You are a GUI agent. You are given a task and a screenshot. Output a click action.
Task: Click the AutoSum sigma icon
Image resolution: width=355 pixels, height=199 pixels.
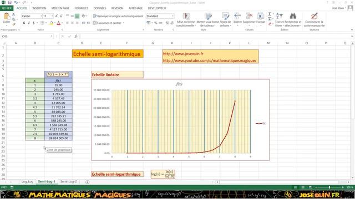point(270,14)
